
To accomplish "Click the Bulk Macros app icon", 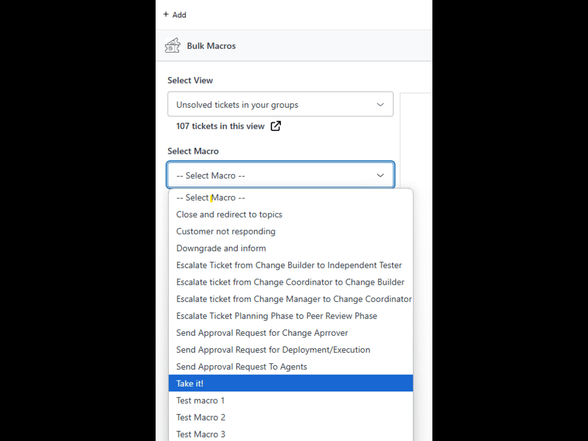I will [x=172, y=46].
